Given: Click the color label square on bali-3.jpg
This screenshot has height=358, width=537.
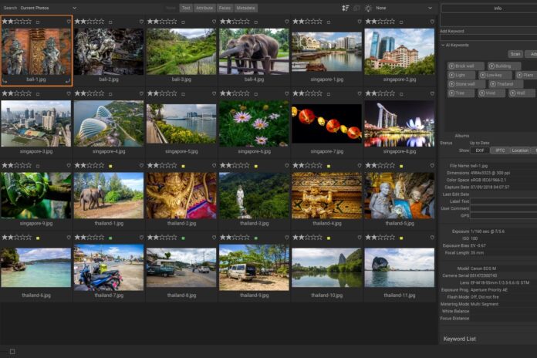Looking at the screenshot, I should (183, 22).
